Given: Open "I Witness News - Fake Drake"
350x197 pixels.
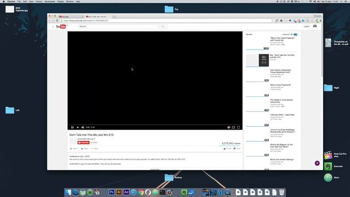Looking at the screenshot, I should click(282, 115).
